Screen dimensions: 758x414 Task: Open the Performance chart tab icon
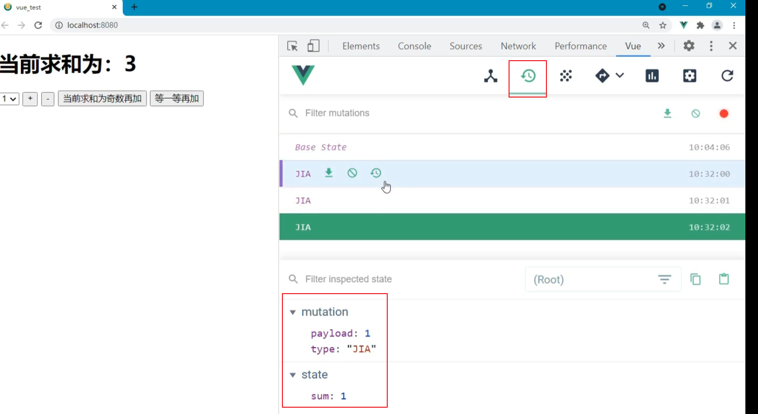pyautogui.click(x=652, y=76)
